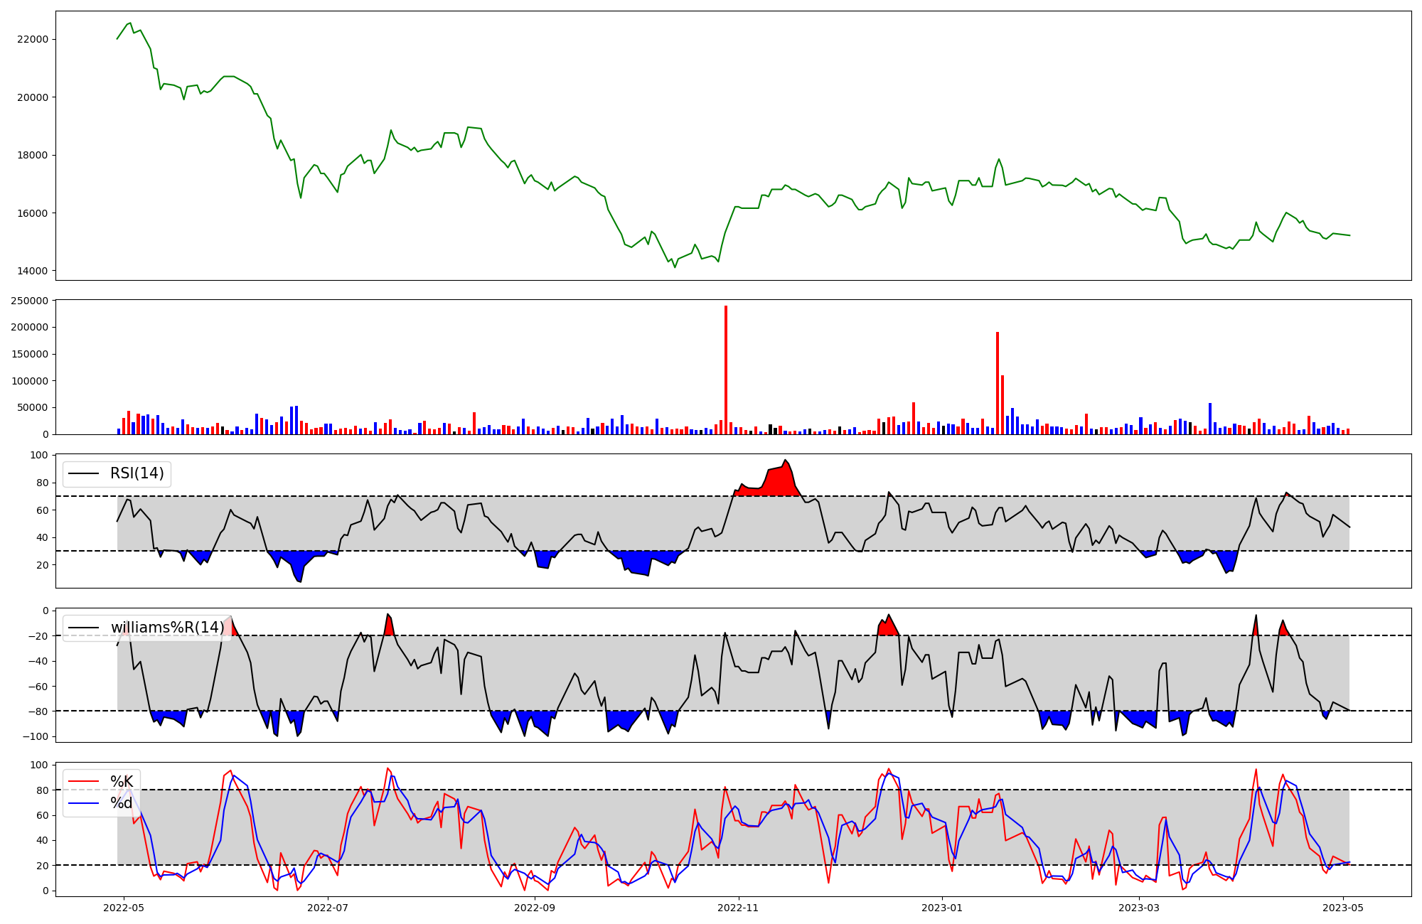Viewport: 1422px width, 924px height.
Task: Click the 14000 price axis tick label
Action: pyautogui.click(x=32, y=271)
